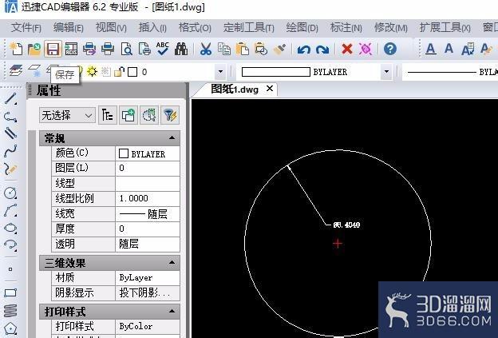498x338 pixels.
Task: Open the 文件(F) menu
Action: (x=26, y=28)
